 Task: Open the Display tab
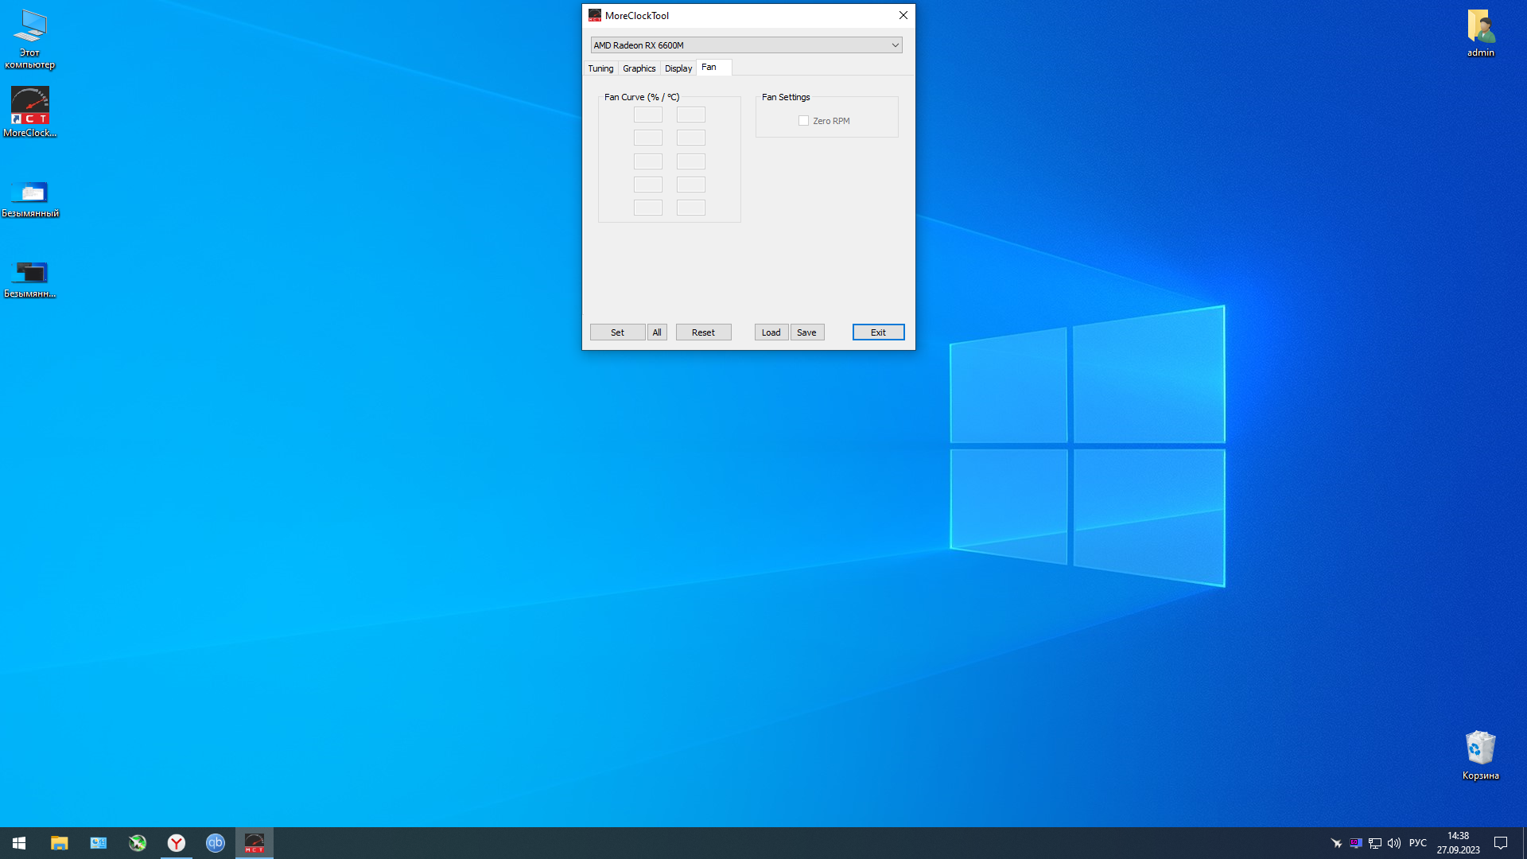tap(678, 68)
